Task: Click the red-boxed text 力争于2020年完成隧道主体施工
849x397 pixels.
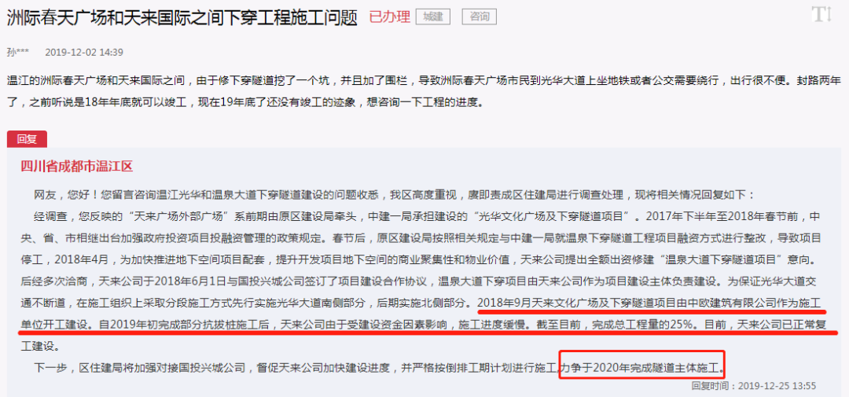Action: [641, 368]
